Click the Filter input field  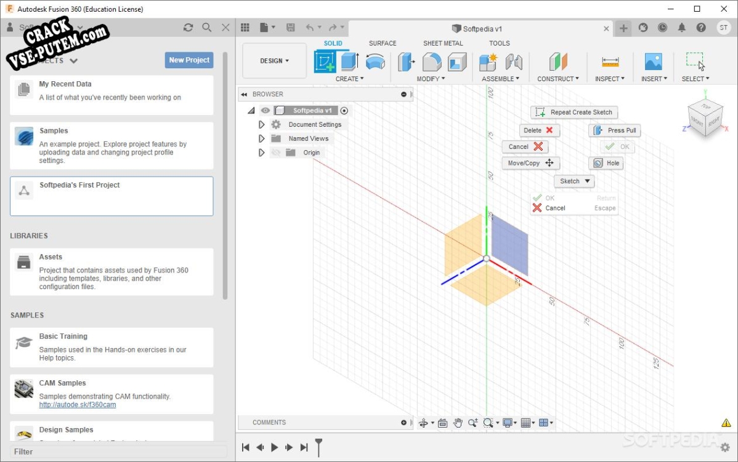coord(118,452)
